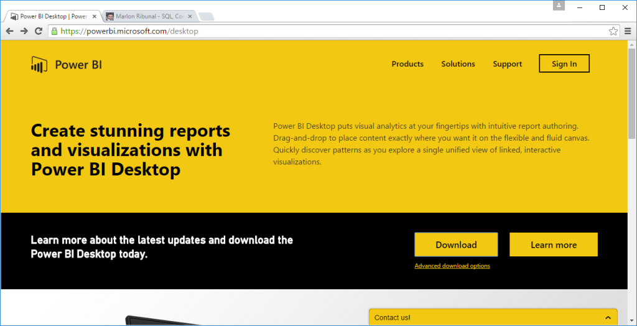Click the Learn more button
Viewport: 637px width, 326px height.
(x=554, y=244)
